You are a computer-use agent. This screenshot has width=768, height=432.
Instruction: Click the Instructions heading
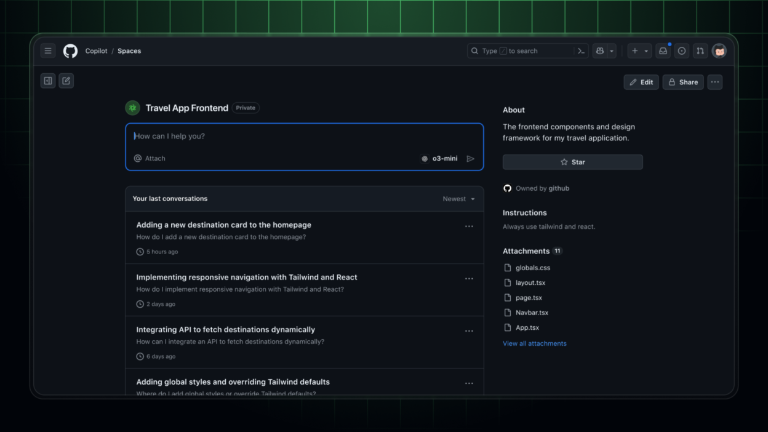(x=525, y=213)
